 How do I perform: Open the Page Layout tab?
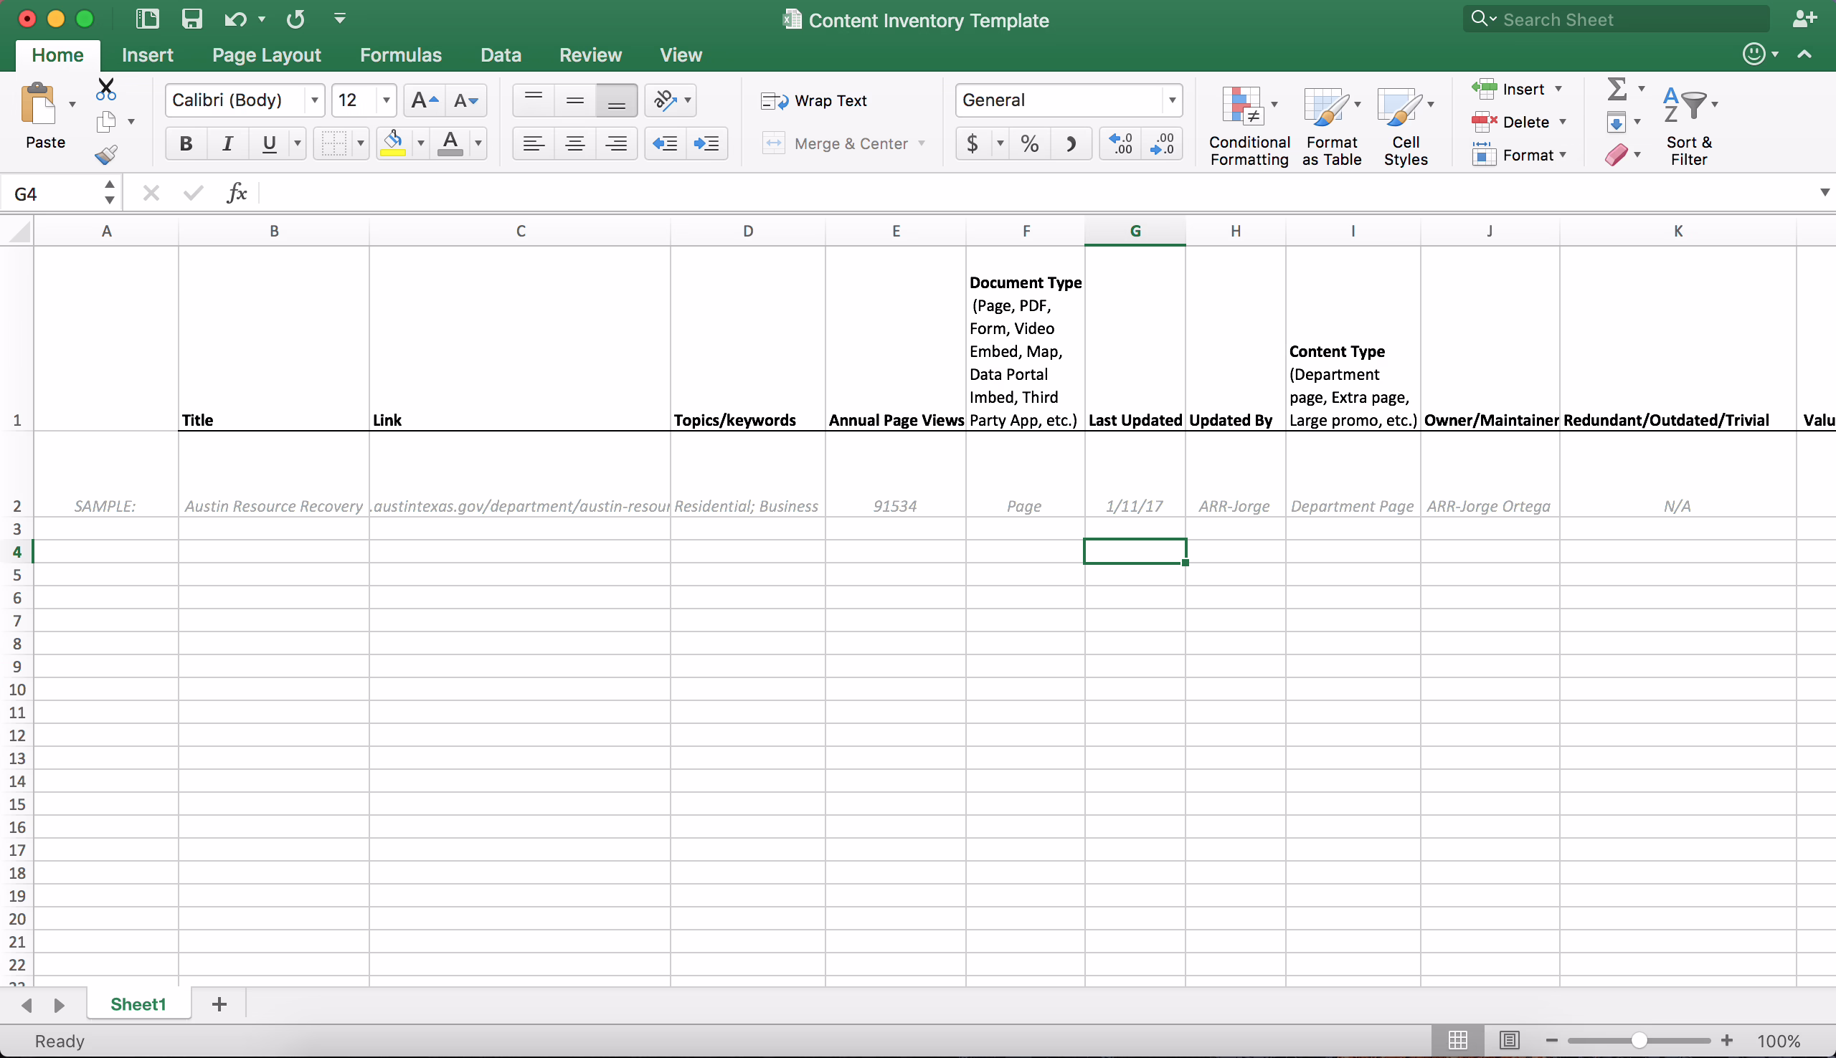pyautogui.click(x=267, y=55)
